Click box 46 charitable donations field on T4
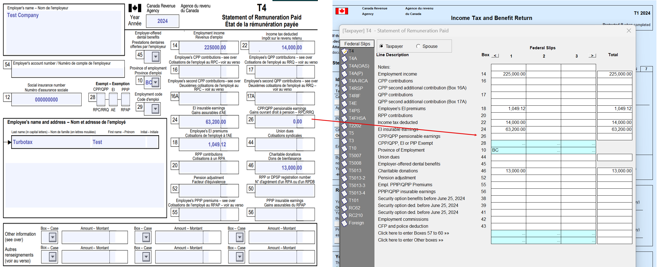Image resolution: width=662 pixels, height=267 pixels. click(x=285, y=168)
